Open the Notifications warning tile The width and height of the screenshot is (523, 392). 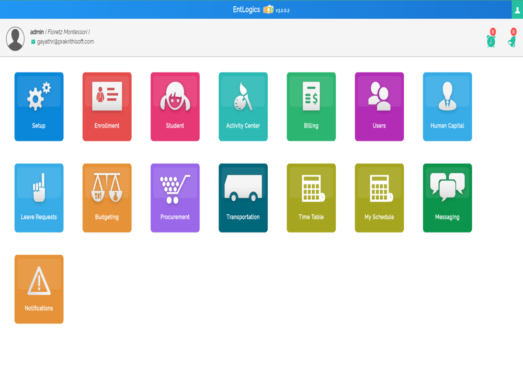point(39,290)
